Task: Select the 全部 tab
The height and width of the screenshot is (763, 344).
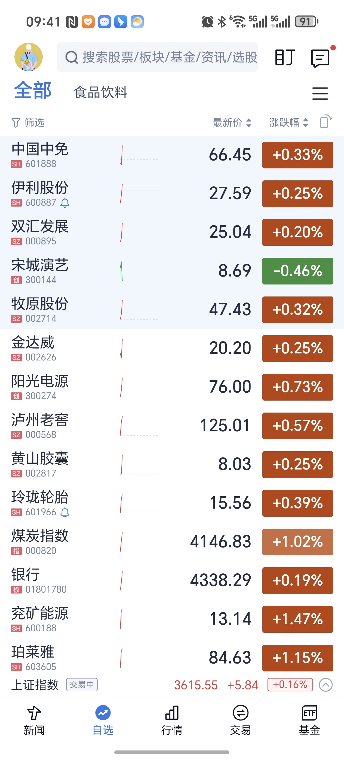Action: 33,90
